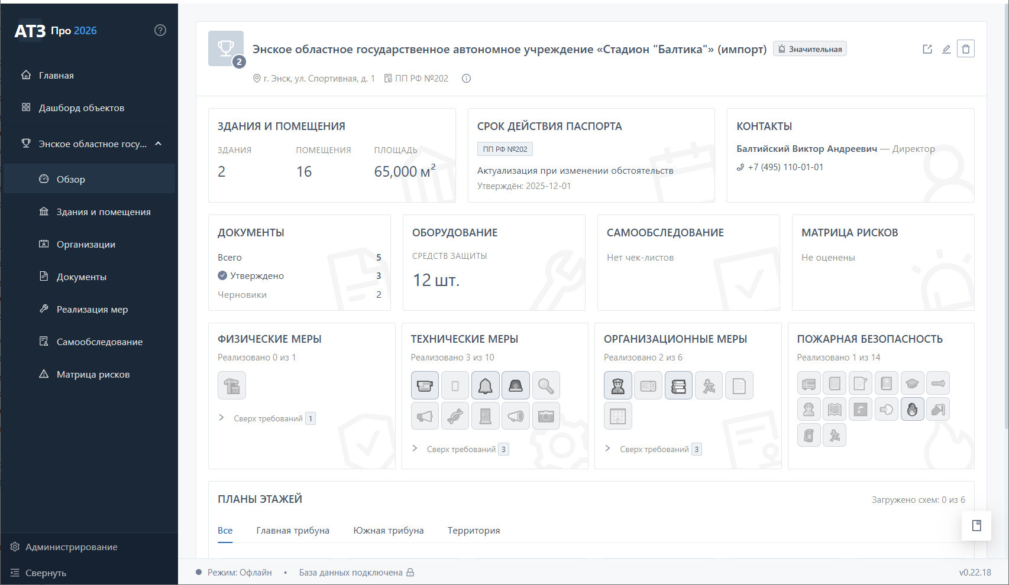Show object info circle icon
The image size is (1009, 585).
click(x=466, y=78)
